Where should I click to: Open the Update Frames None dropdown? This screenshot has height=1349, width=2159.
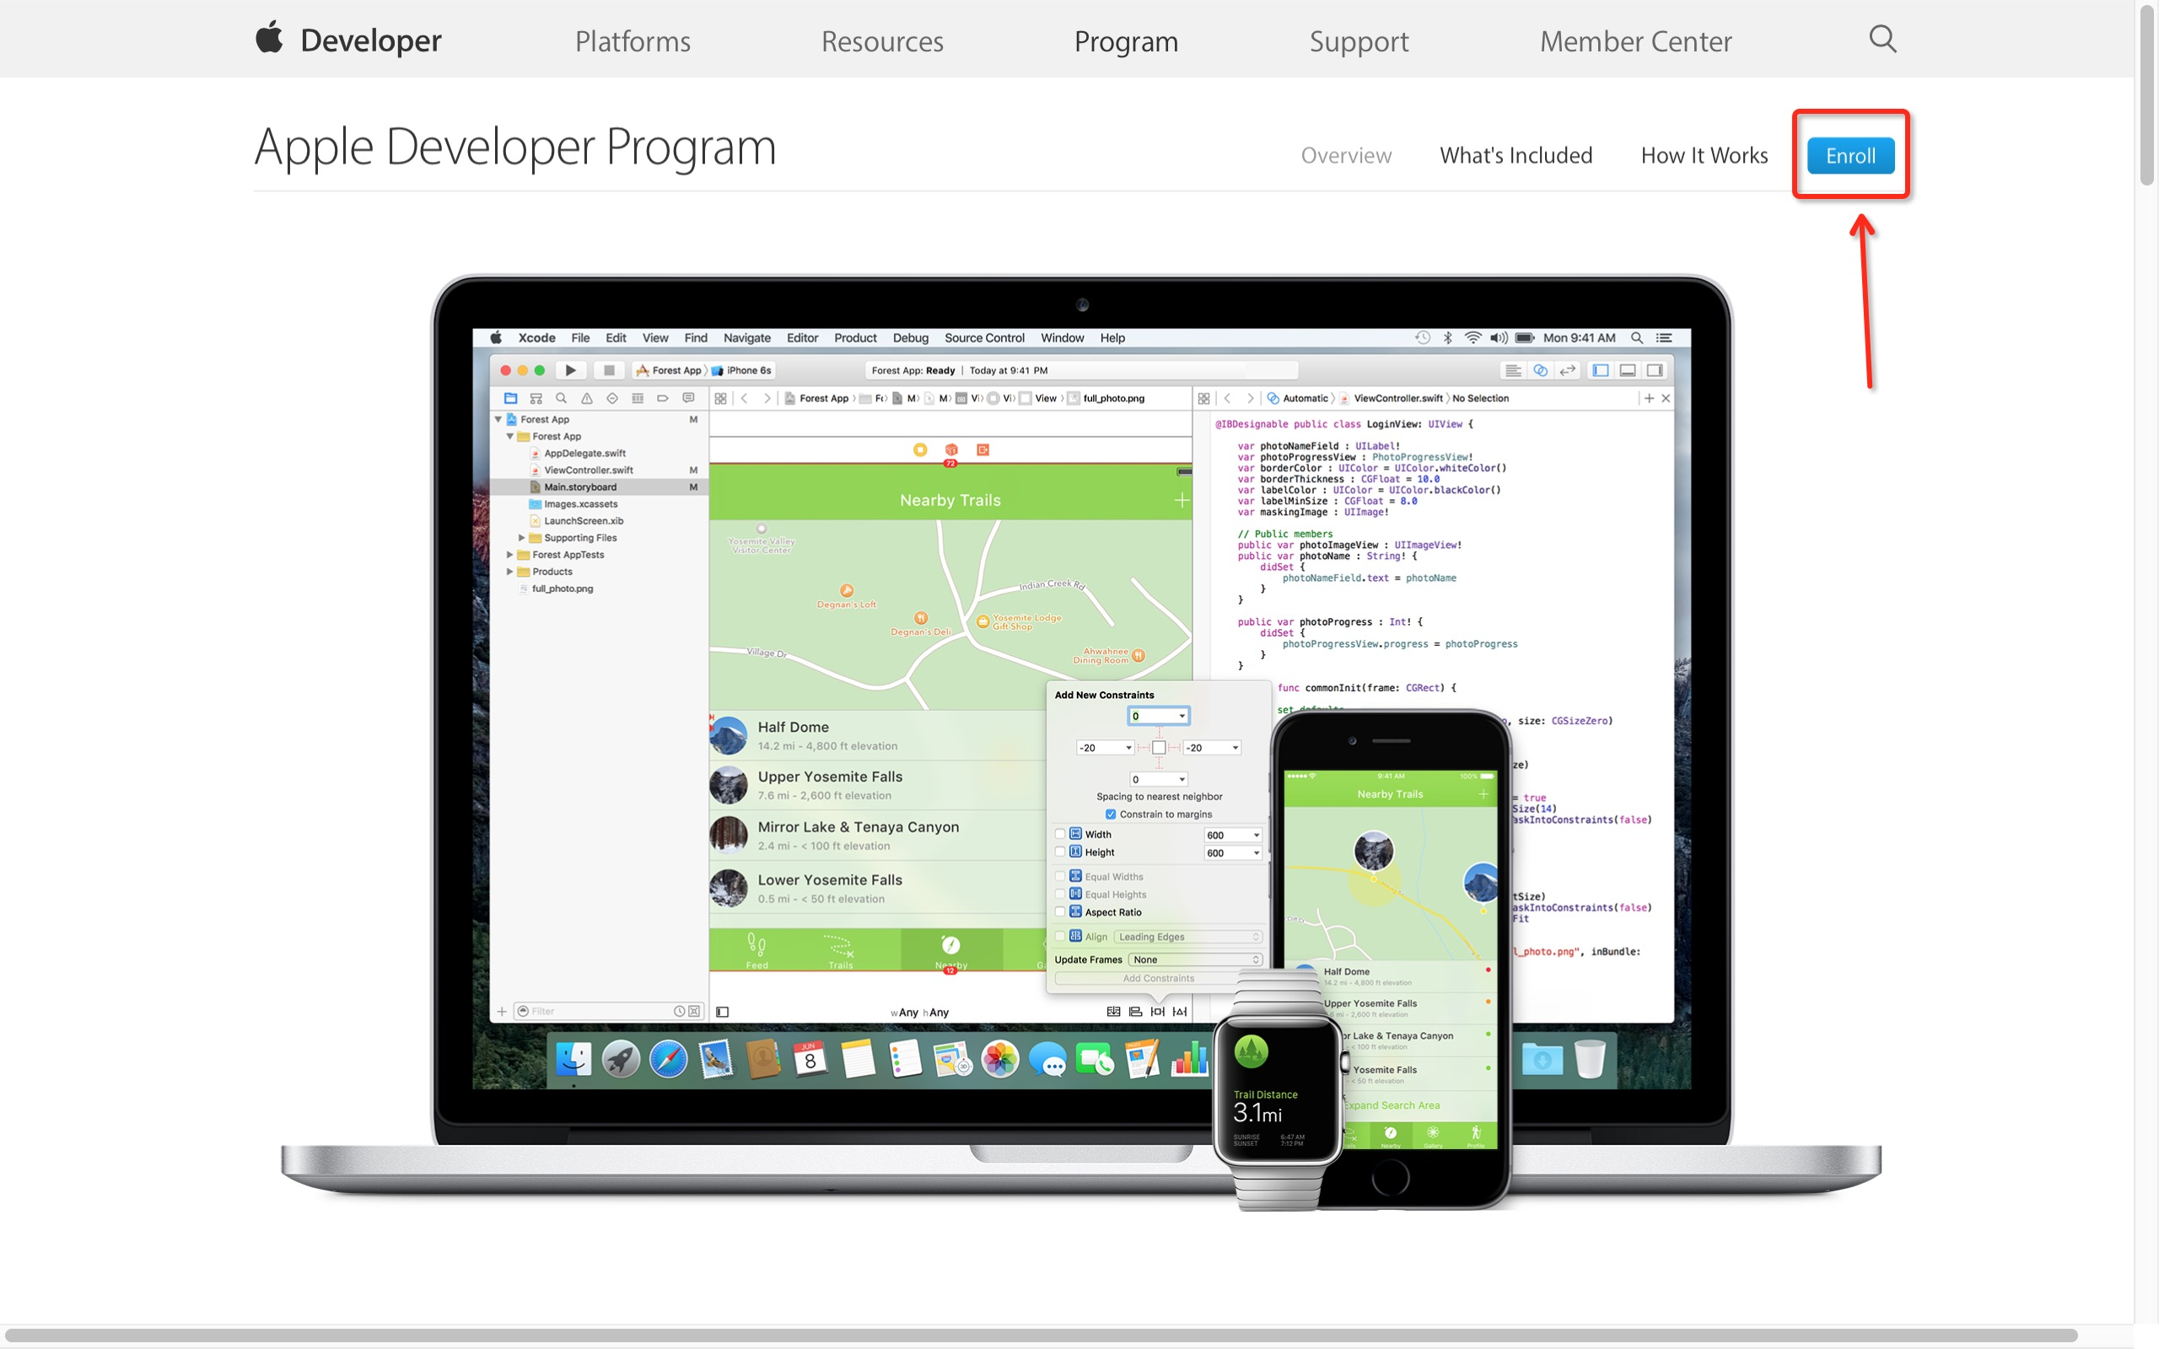pos(1196,959)
